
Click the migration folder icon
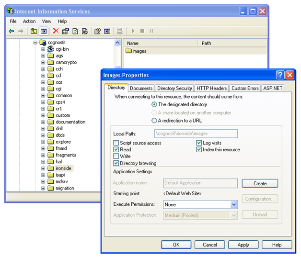tap(50, 188)
